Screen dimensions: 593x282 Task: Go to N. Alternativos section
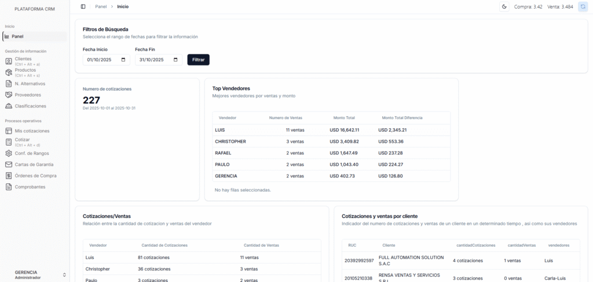pyautogui.click(x=30, y=84)
